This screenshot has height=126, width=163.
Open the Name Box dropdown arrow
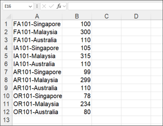pos(30,7)
